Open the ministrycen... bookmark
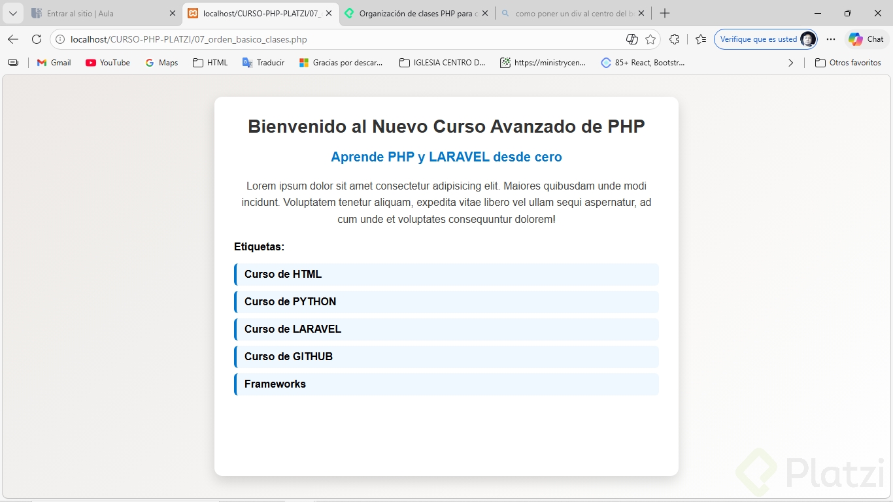 (x=543, y=63)
